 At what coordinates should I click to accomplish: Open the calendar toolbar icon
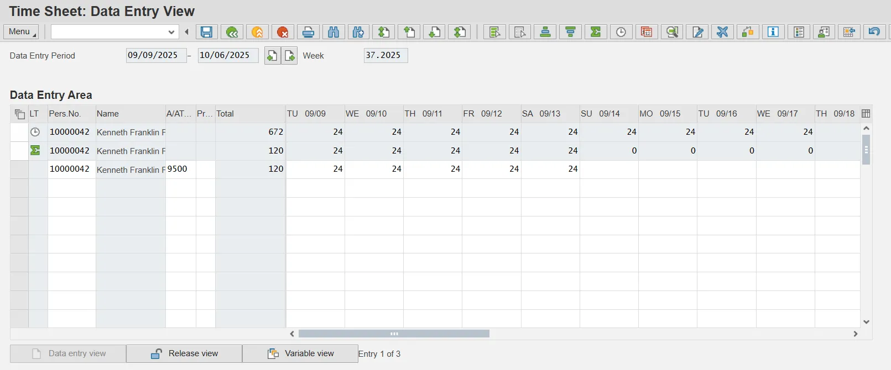tap(647, 32)
